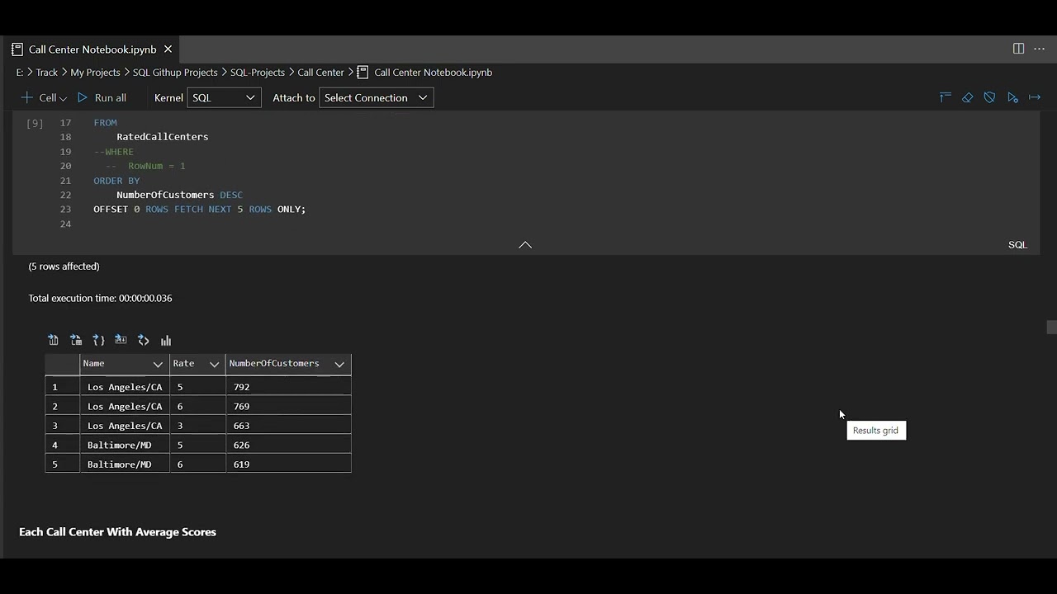This screenshot has width=1057, height=594.
Task: Click the SQL language label of code cell
Action: [x=1017, y=245]
